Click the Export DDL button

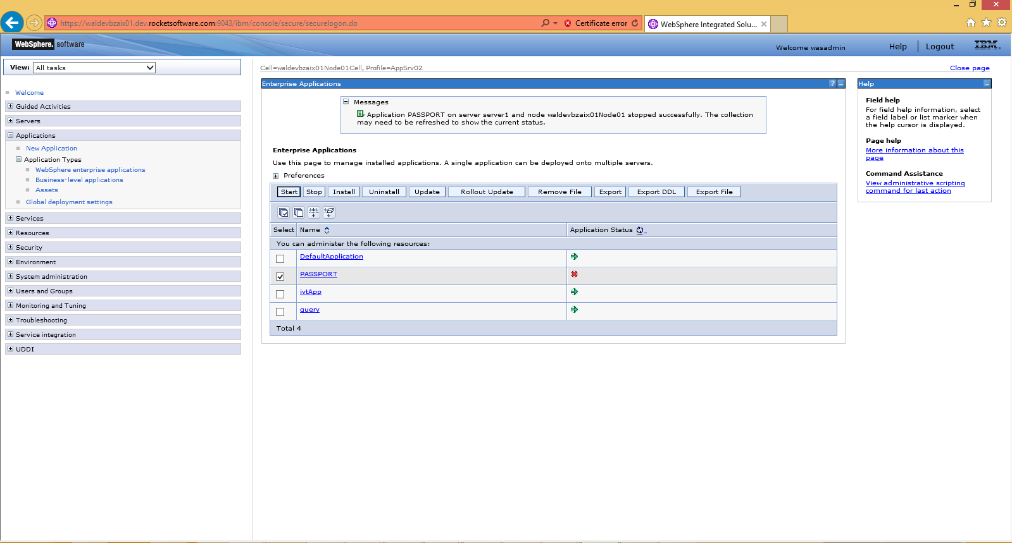click(x=656, y=192)
